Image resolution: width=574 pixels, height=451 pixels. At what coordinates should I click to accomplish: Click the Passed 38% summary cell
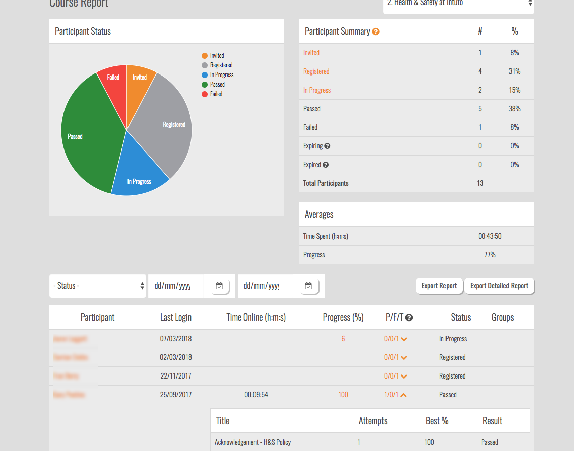pos(515,109)
